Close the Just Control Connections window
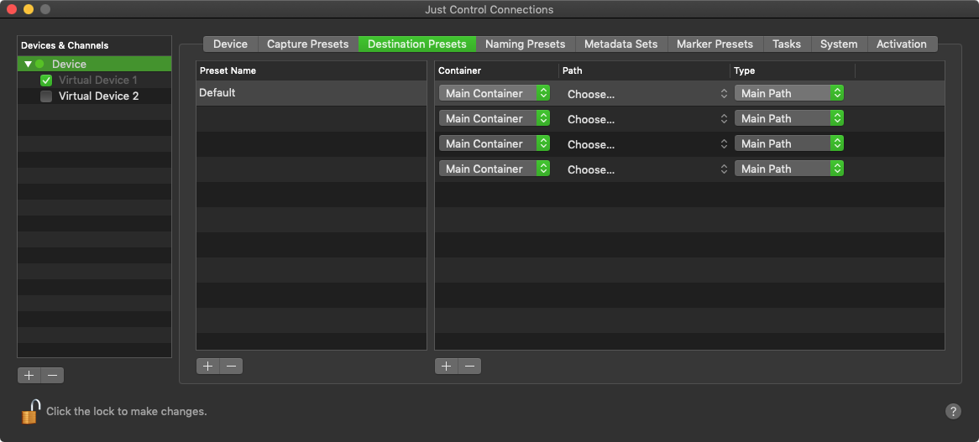 click(11, 9)
